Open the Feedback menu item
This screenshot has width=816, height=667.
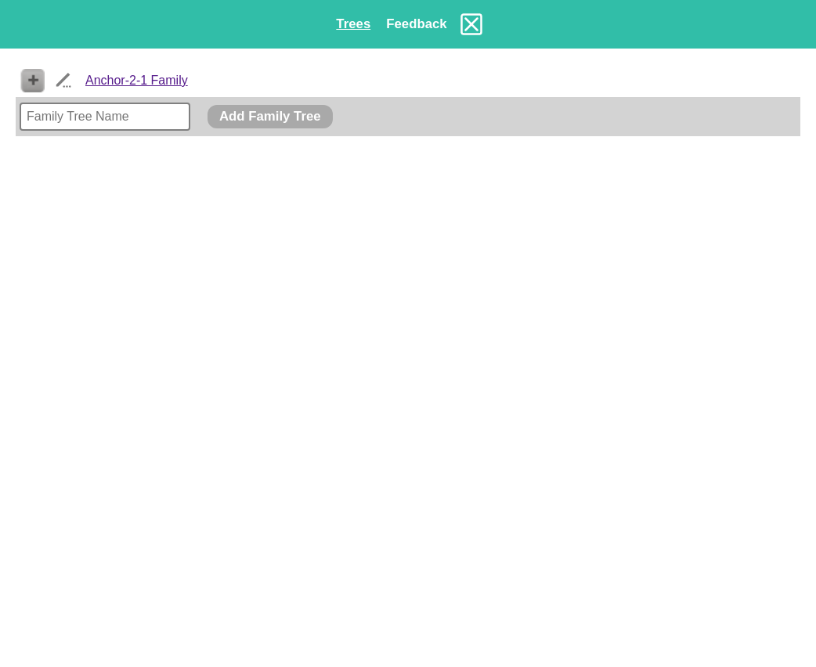coord(416,24)
